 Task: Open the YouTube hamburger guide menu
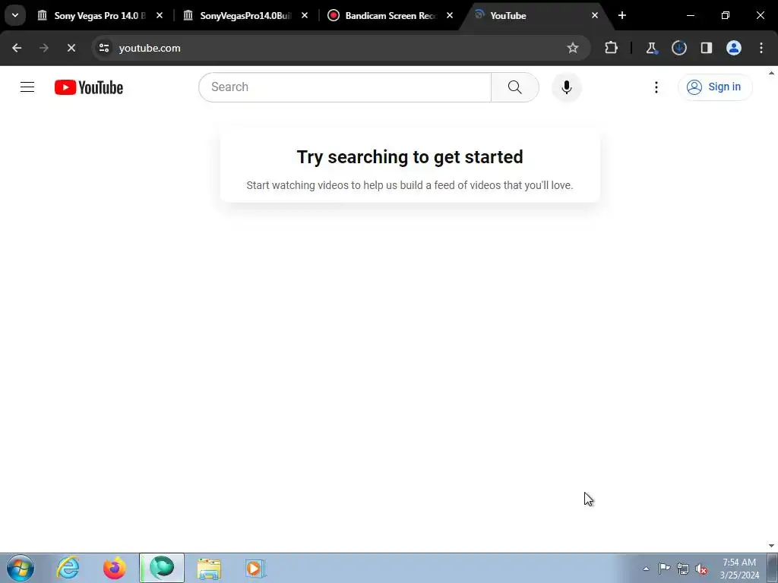tap(27, 87)
